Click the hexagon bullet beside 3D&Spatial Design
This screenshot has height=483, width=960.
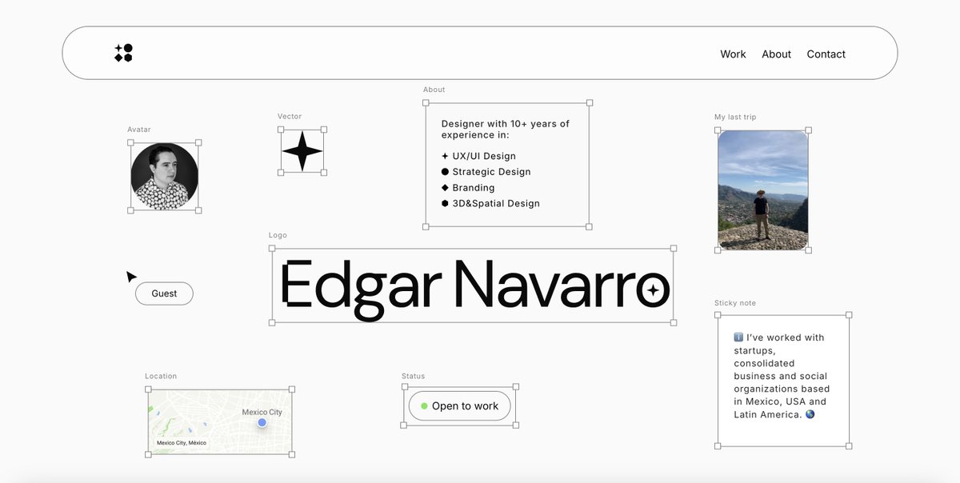(445, 204)
